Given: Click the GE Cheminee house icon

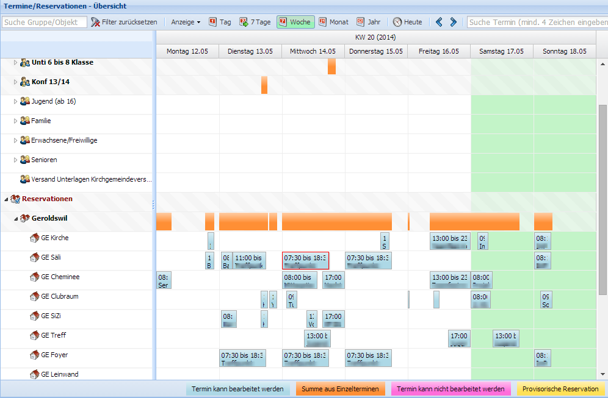Looking at the screenshot, I should [35, 277].
